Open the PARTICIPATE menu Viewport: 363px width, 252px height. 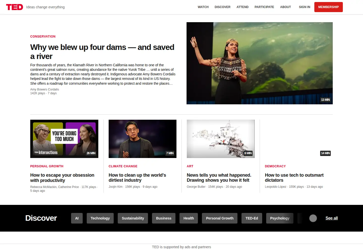click(x=264, y=7)
